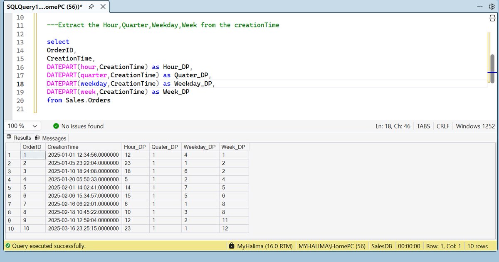499x262 pixels.
Task: Click the Windows 1252 encoding indicator
Action: 475,126
